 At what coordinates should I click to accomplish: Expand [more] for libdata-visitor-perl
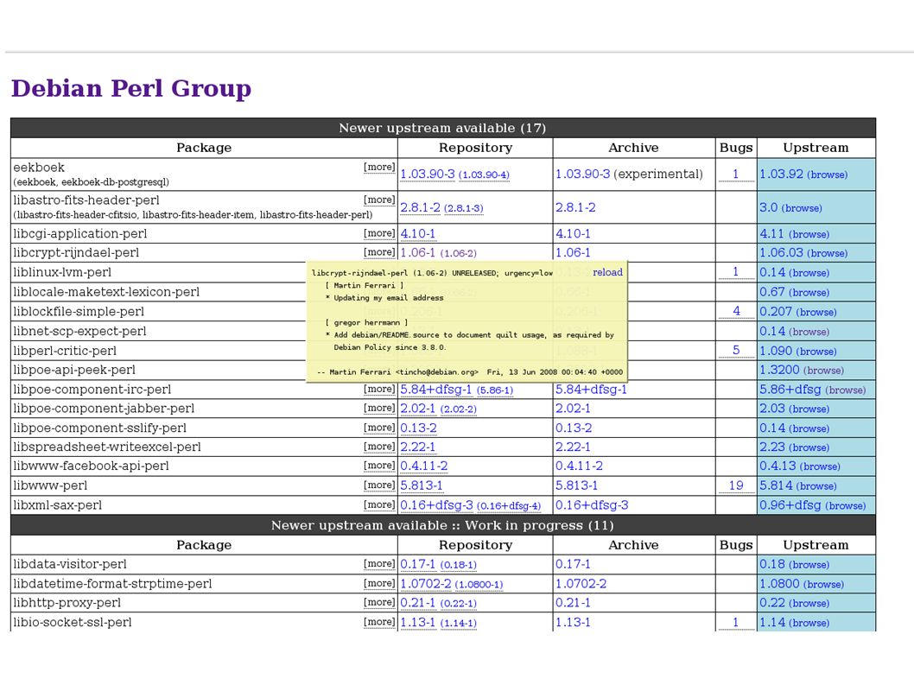(x=379, y=564)
